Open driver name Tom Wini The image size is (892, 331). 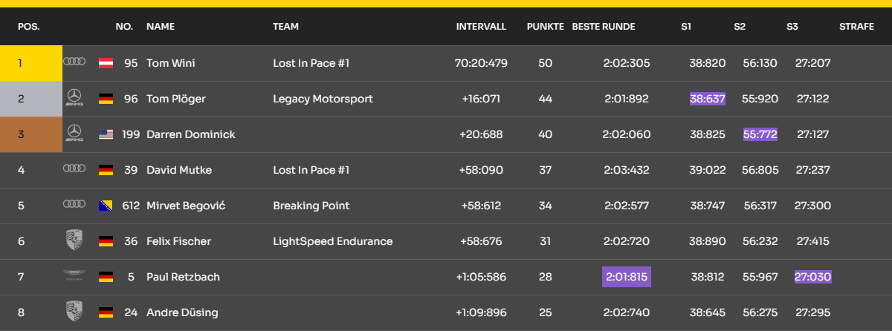tap(171, 63)
